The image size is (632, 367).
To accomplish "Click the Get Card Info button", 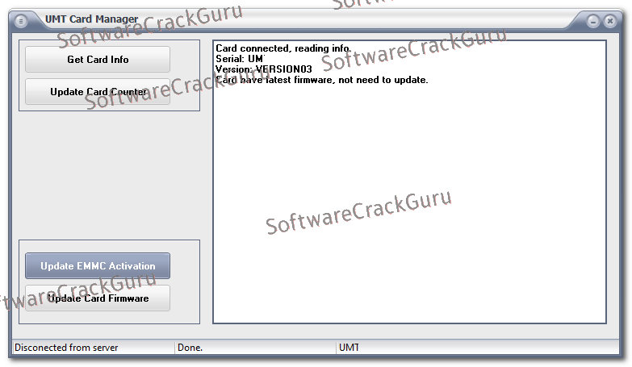I will tap(98, 59).
